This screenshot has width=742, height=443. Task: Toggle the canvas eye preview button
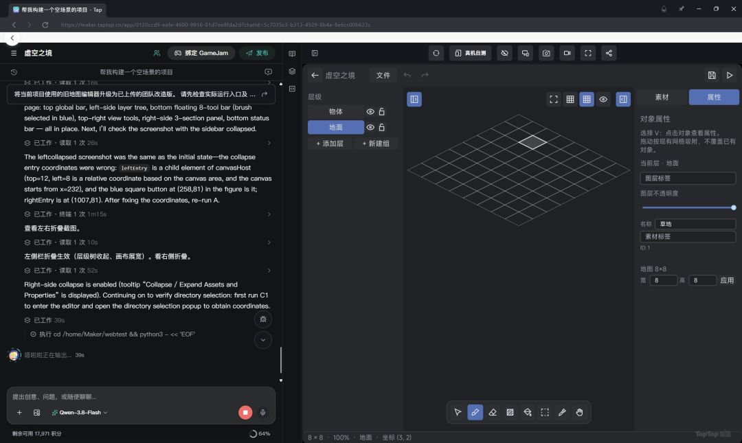pos(603,100)
